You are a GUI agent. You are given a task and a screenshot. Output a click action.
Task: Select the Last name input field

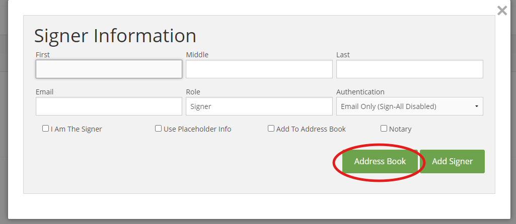pos(410,69)
